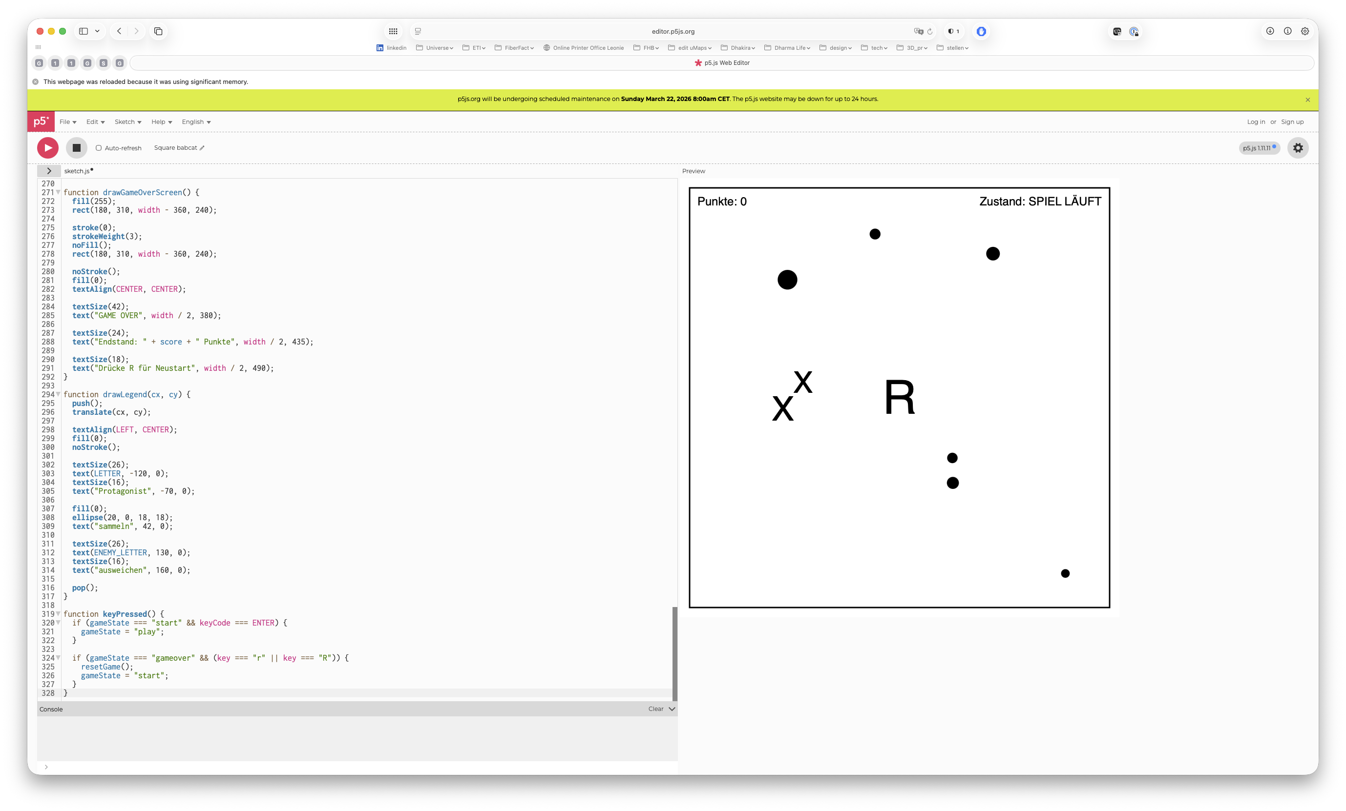Open the Sketch menu
This screenshot has height=811, width=1346.
coord(128,122)
